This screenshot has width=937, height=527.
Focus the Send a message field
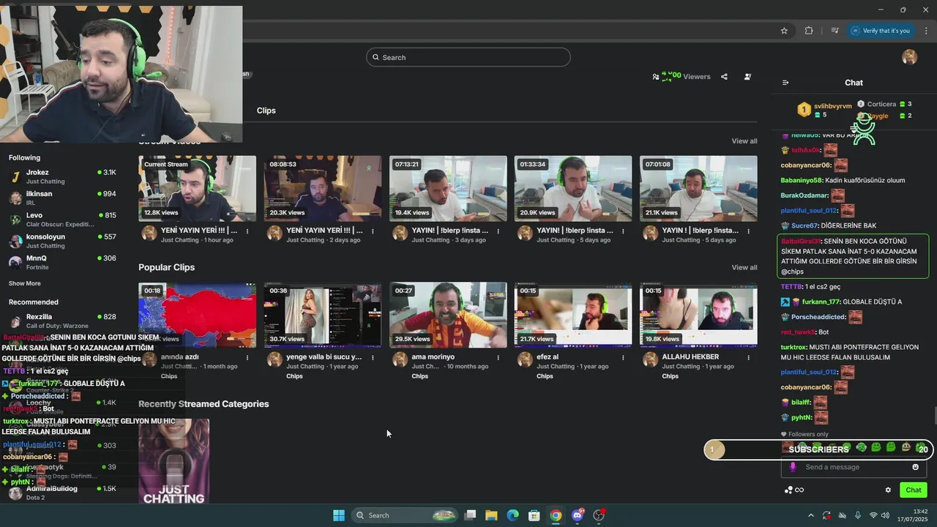pyautogui.click(x=855, y=467)
